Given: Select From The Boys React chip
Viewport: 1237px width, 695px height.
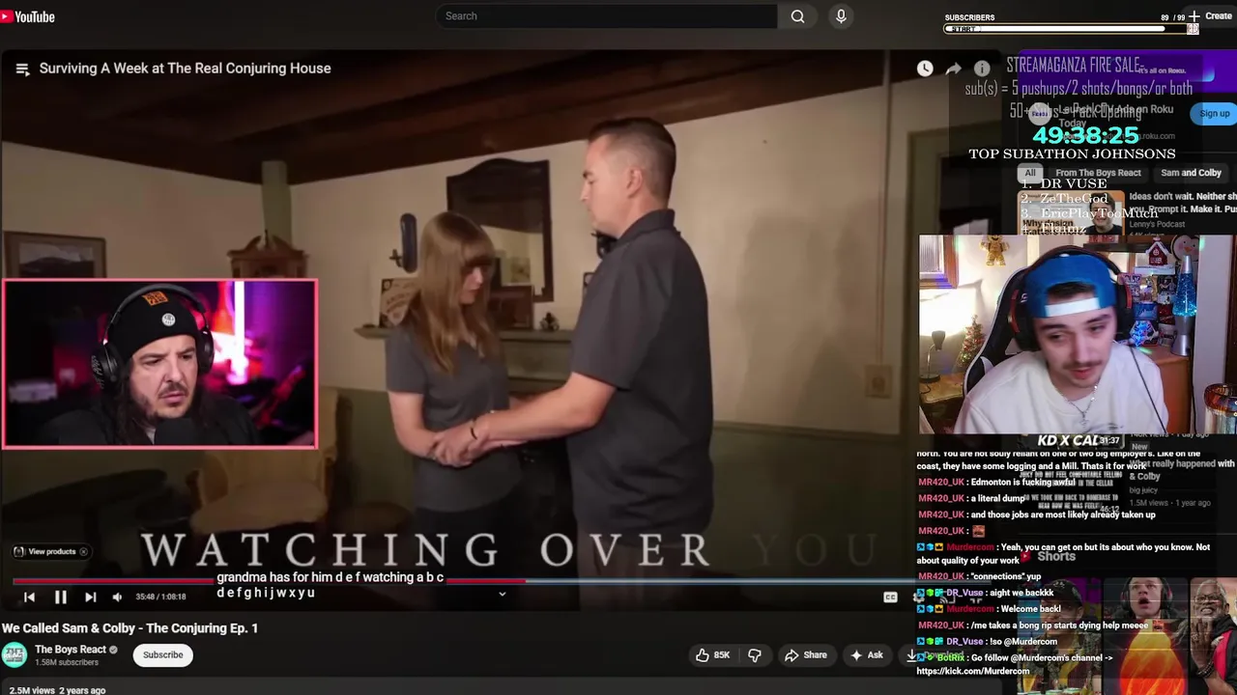Looking at the screenshot, I should 1098,173.
